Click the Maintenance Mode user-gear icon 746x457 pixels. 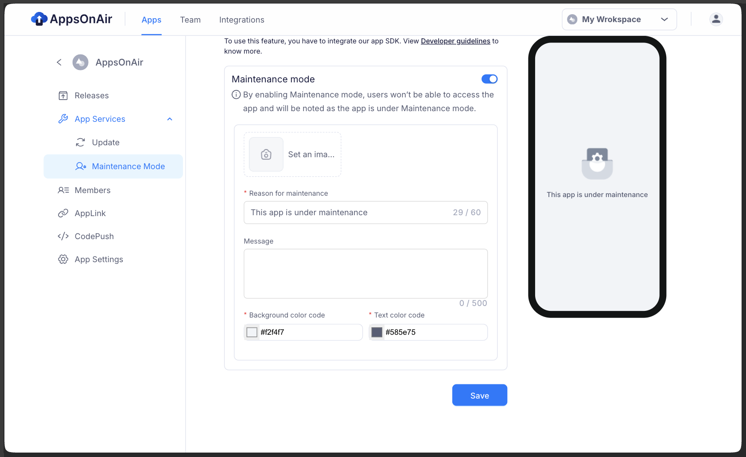(x=81, y=166)
